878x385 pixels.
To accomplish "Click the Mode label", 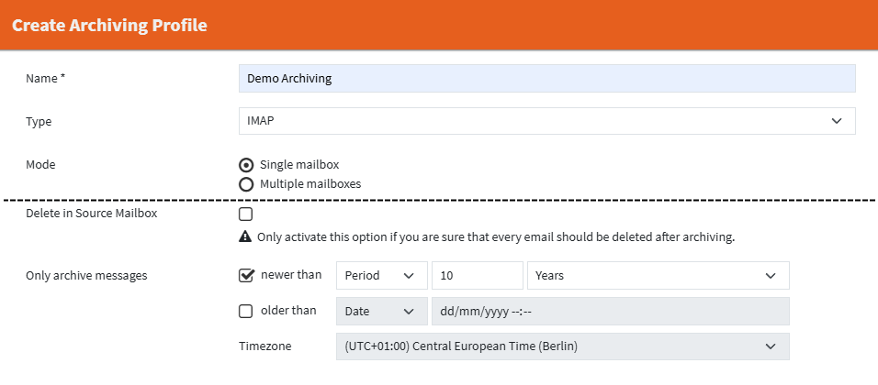I will pos(40,165).
